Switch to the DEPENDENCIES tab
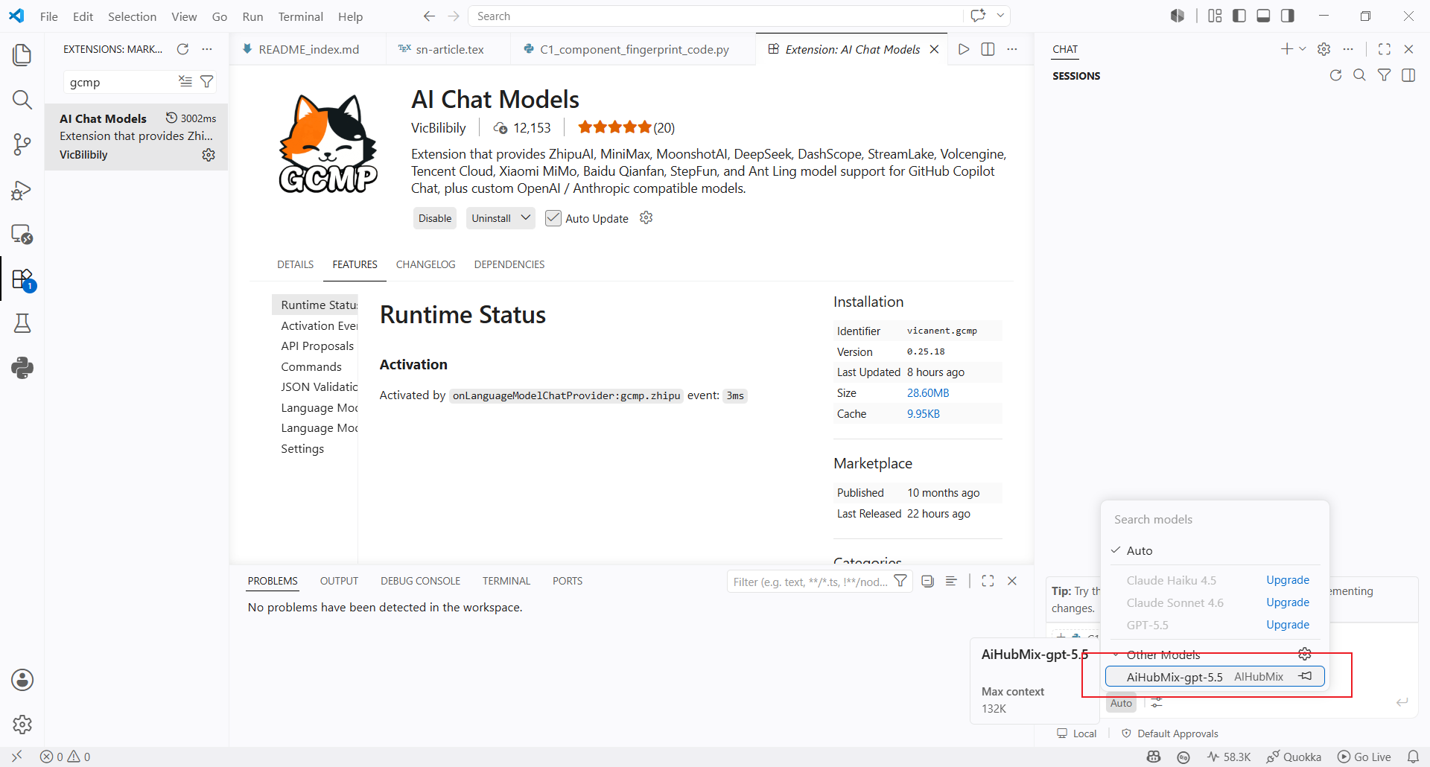The image size is (1430, 767). click(x=509, y=264)
